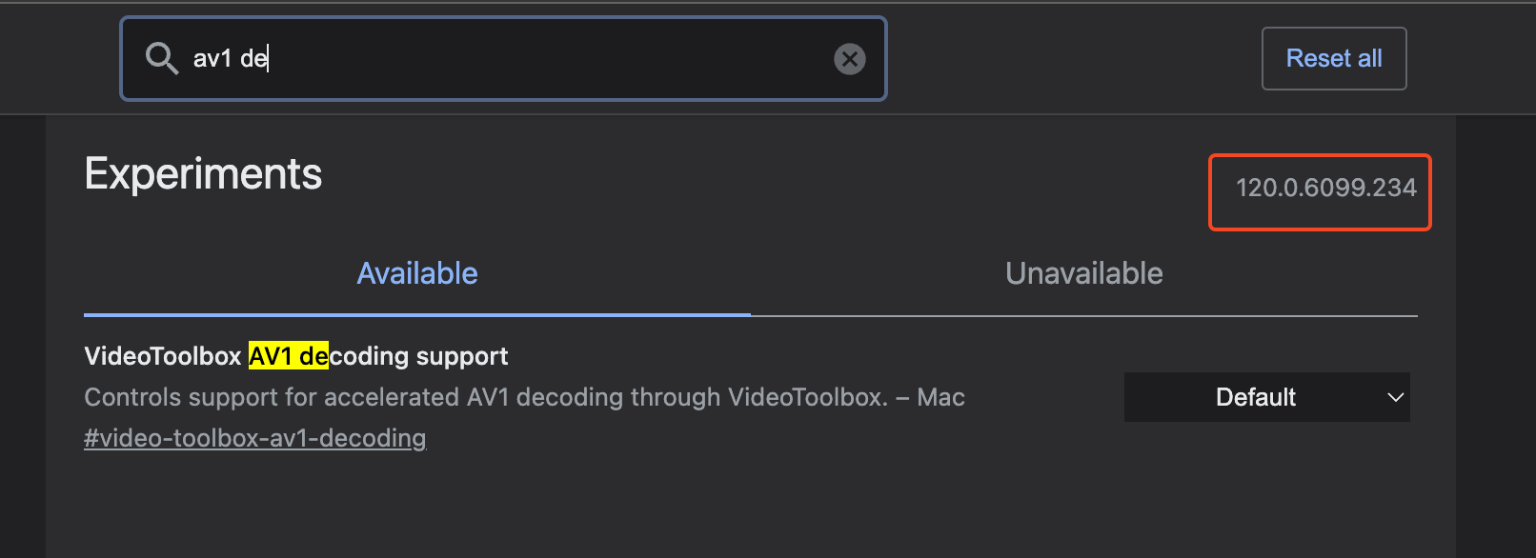
Task: Open the #video-toolbox-av1-decoding anchor link
Action: pos(254,438)
